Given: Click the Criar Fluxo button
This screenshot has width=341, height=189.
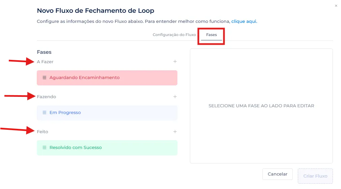Looking at the screenshot, I should point(315,176).
